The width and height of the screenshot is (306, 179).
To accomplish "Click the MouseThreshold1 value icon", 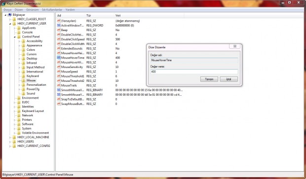I will [x=59, y=76].
